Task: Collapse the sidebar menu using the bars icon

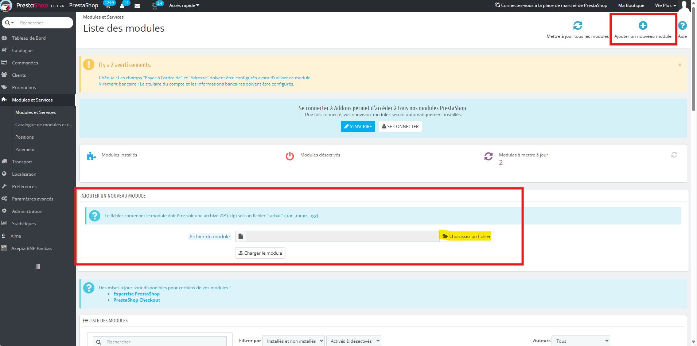Action: (x=38, y=266)
